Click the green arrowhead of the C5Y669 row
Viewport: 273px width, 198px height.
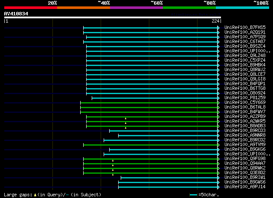coord(218,103)
